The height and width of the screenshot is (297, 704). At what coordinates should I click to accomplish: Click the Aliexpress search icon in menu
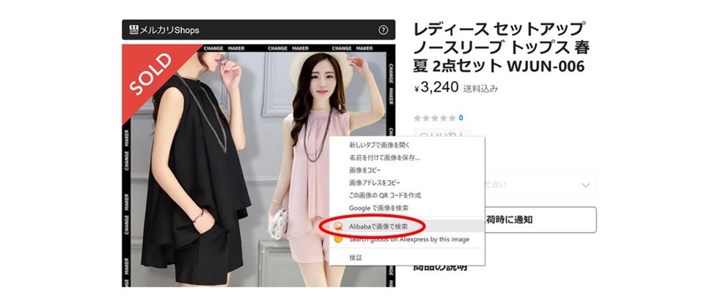tap(338, 240)
